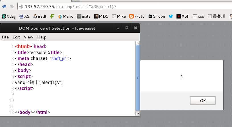Open the Twitter bird bookmark
The height and width of the screenshot is (127, 232).
click(x=171, y=16)
